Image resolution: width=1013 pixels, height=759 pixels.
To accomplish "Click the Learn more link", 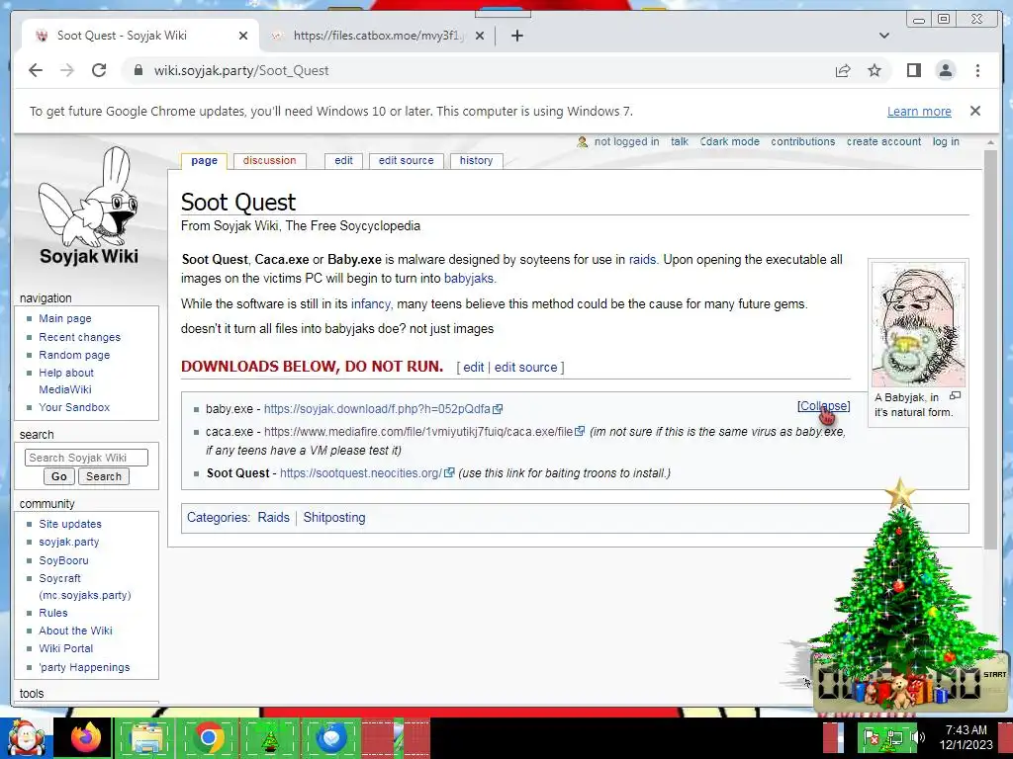I will (919, 111).
